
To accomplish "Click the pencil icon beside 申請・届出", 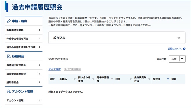I will click(9, 21).
